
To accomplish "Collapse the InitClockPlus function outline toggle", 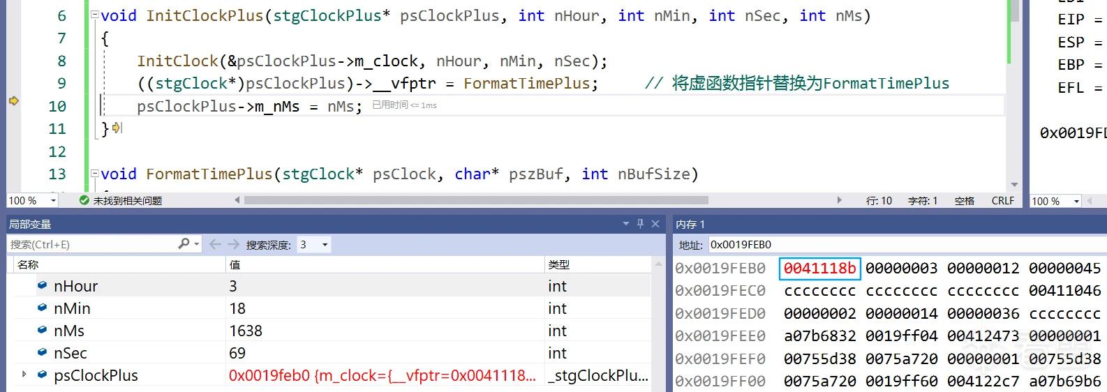I will [95, 15].
